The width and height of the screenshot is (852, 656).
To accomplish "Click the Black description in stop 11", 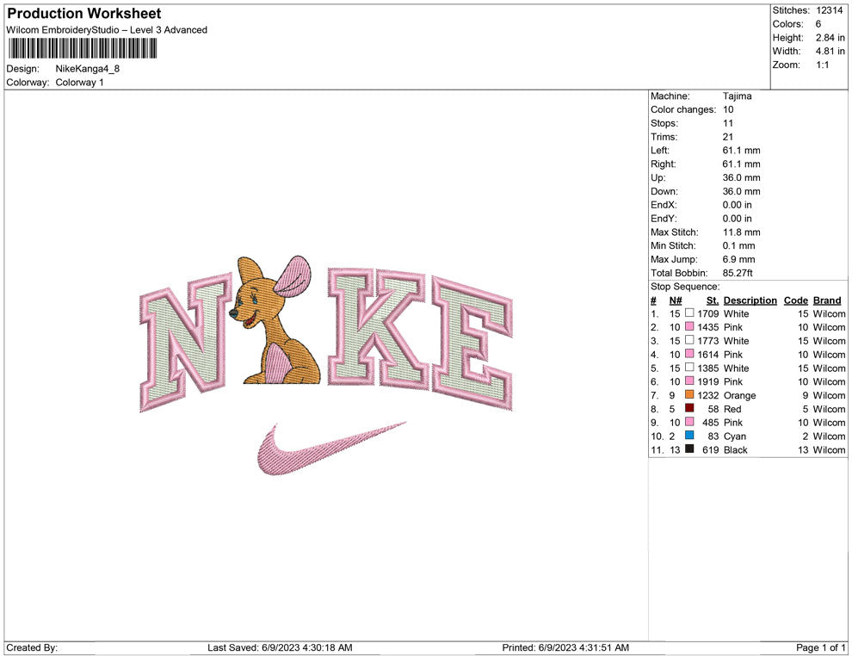I will point(736,449).
